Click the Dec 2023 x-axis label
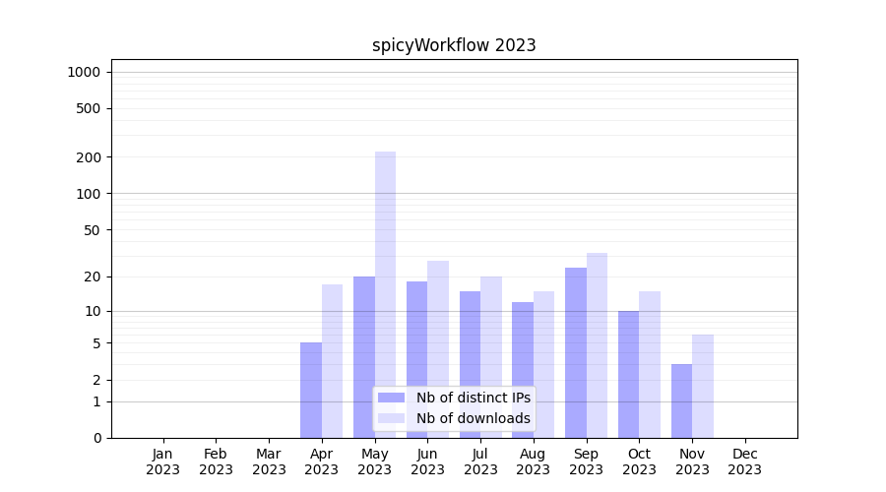886x492 pixels. [x=744, y=461]
